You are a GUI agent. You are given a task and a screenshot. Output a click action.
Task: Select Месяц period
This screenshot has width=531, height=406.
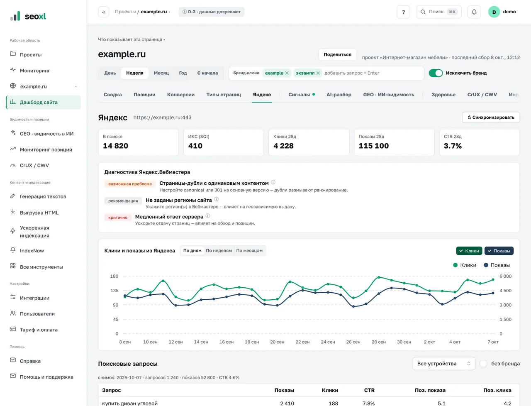tap(161, 73)
